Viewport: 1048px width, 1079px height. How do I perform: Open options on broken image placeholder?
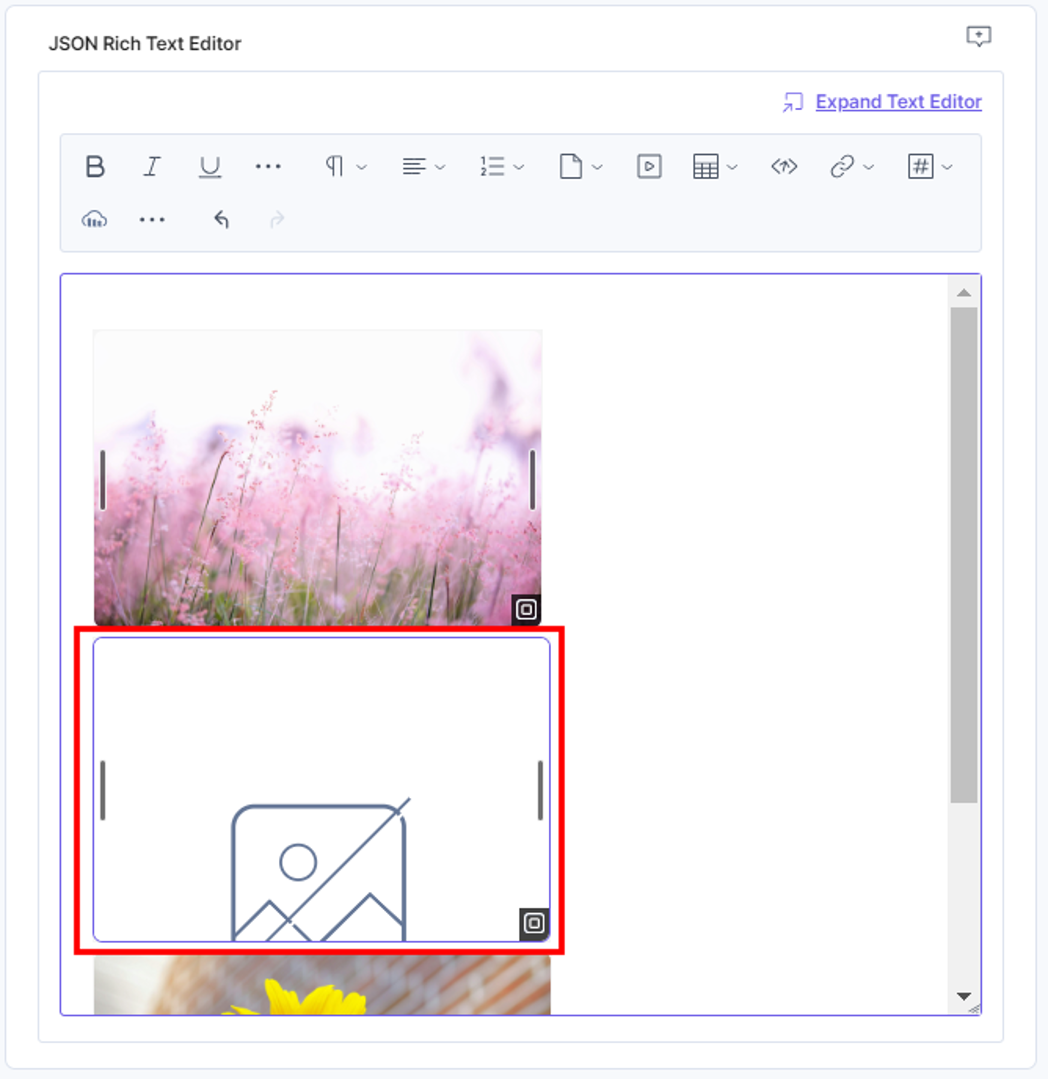[x=534, y=923]
